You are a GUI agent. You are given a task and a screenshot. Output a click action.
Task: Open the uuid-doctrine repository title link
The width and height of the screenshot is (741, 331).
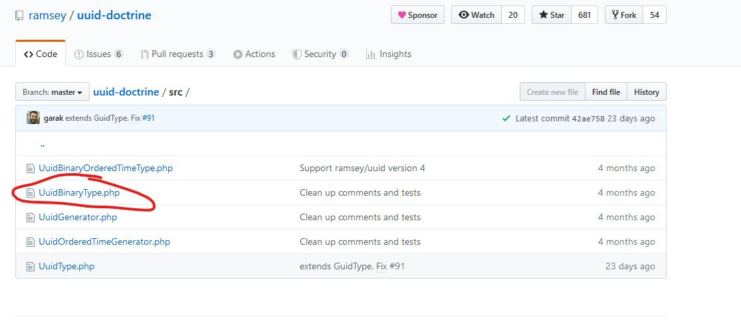[114, 15]
